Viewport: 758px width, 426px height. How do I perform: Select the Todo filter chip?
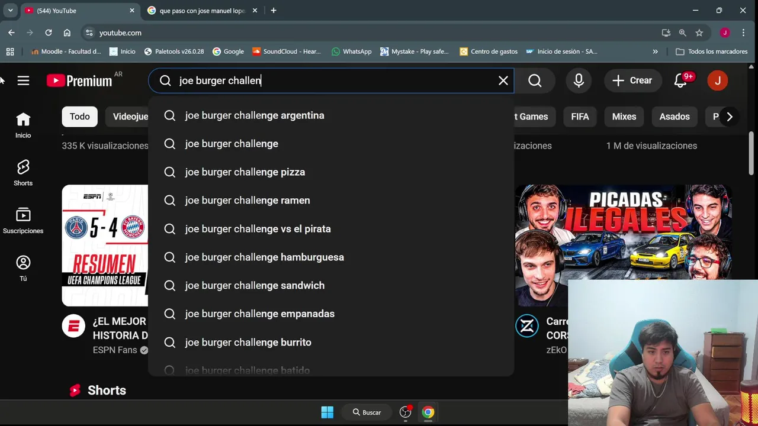(79, 117)
